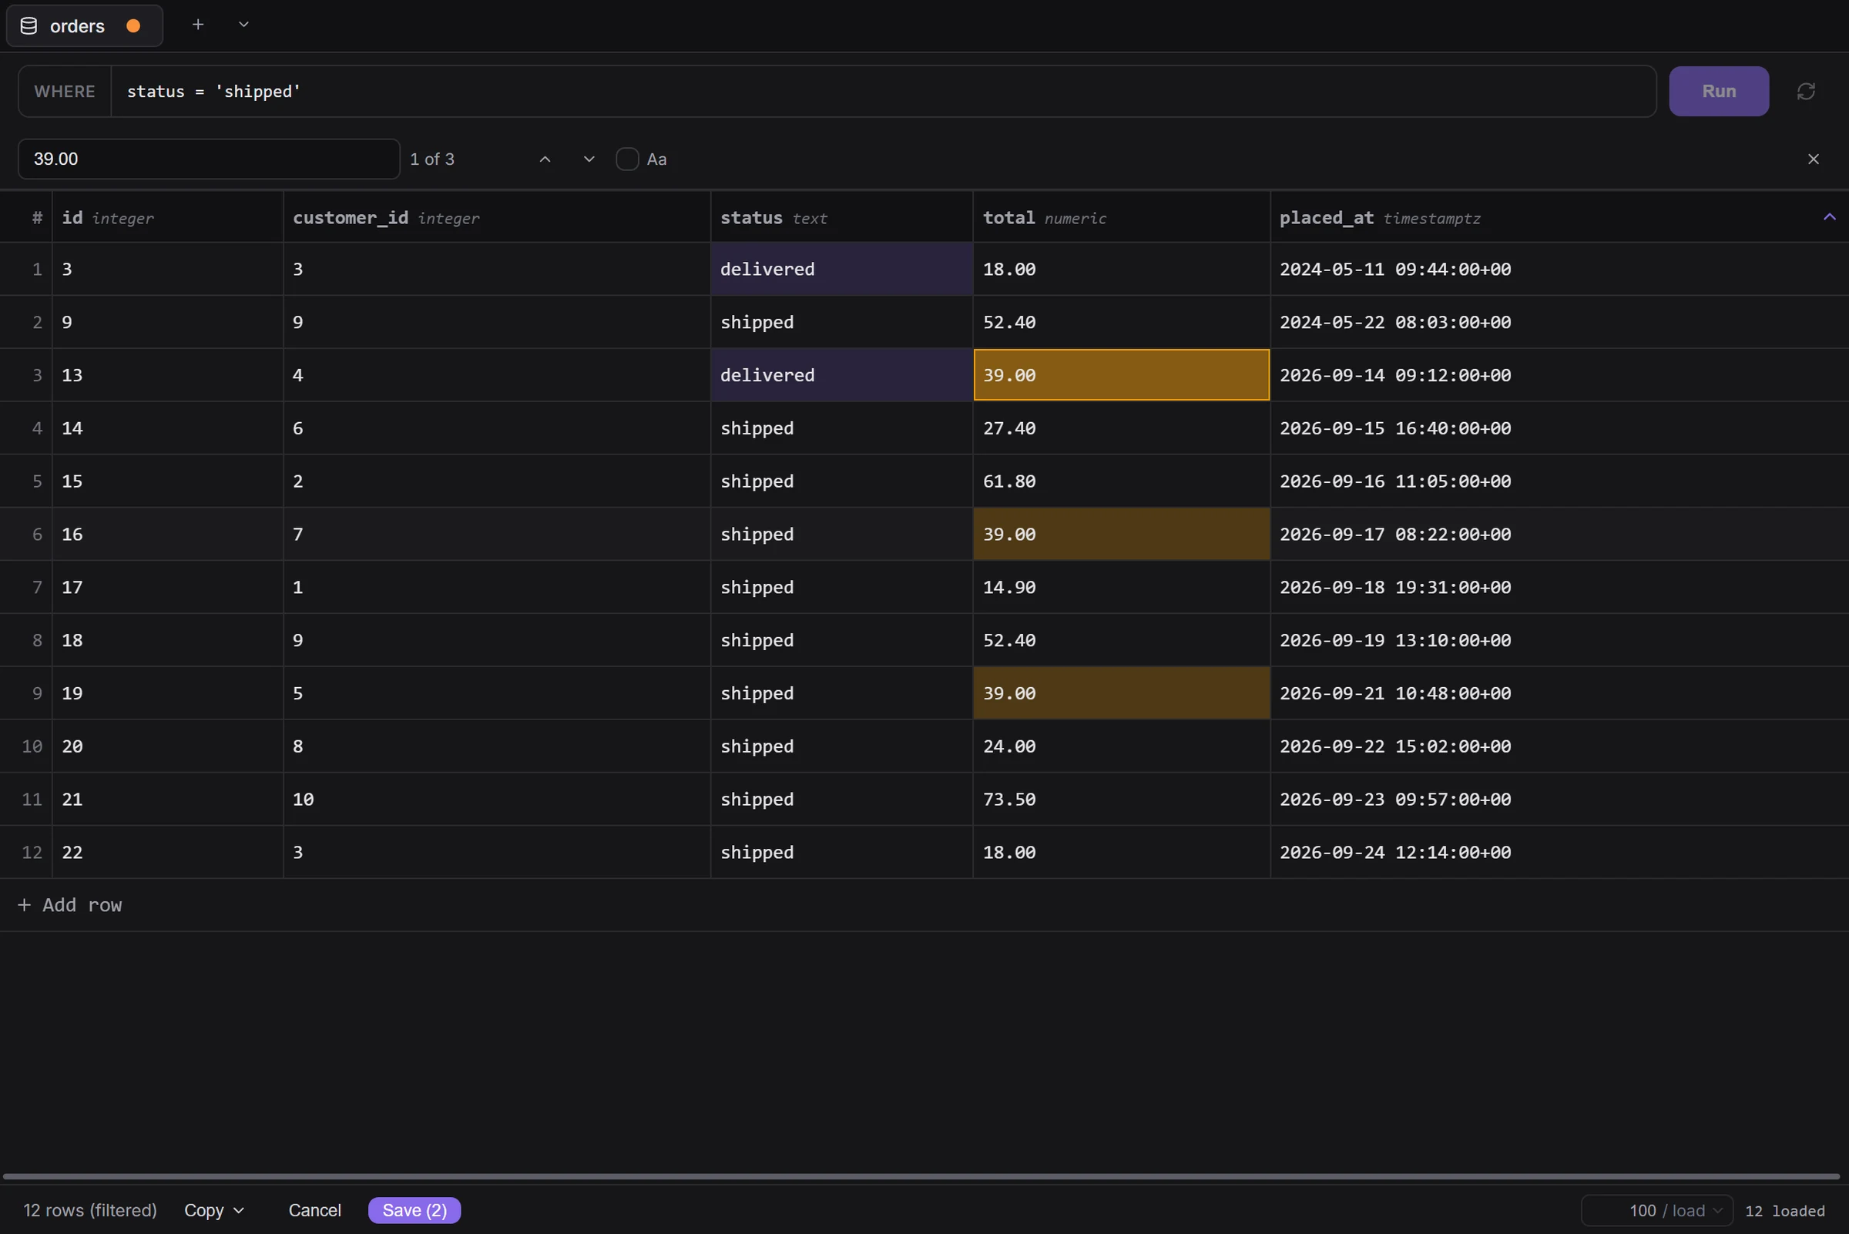
Task: Click the sort arrow on the placed_at column
Action: coord(1829,216)
